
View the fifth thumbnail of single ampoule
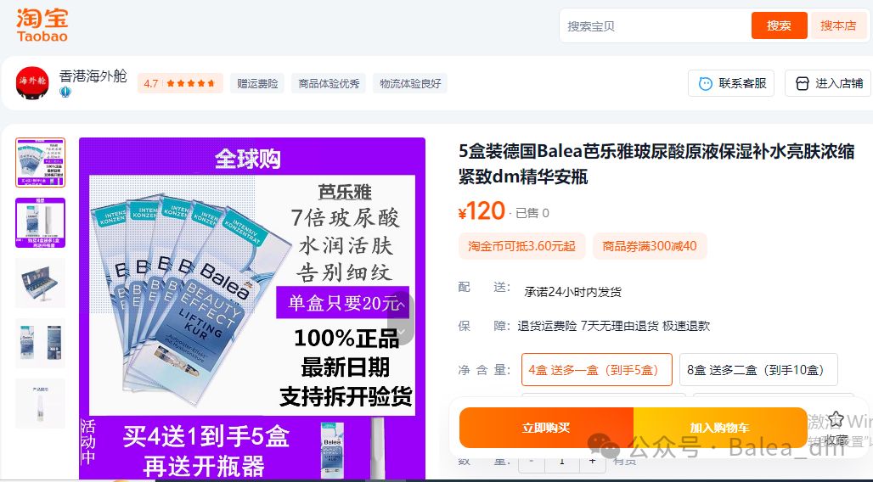tap(40, 404)
